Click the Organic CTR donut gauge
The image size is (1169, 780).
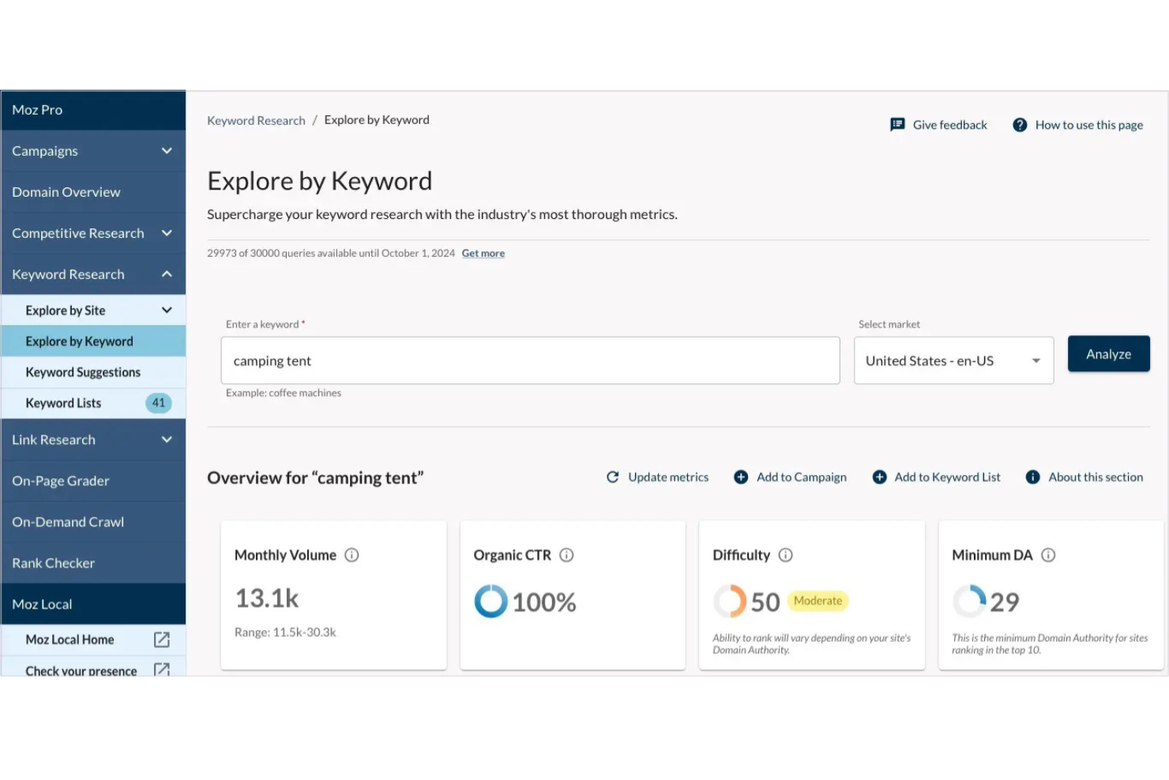(491, 601)
